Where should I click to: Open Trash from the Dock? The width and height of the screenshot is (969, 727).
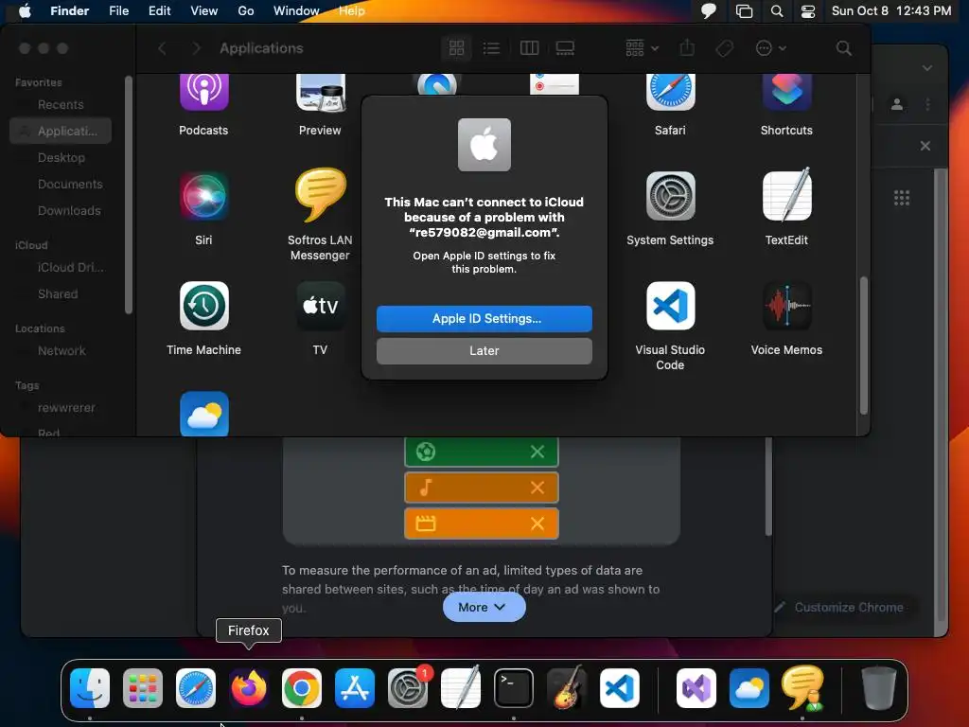[x=879, y=687]
